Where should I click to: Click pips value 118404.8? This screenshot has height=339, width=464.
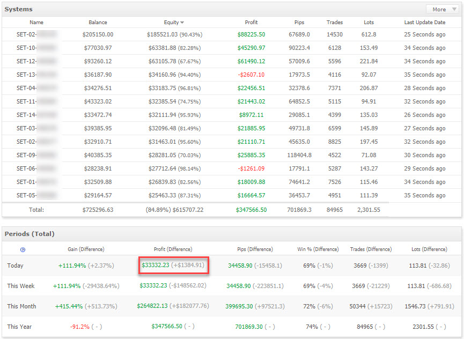pos(299,155)
